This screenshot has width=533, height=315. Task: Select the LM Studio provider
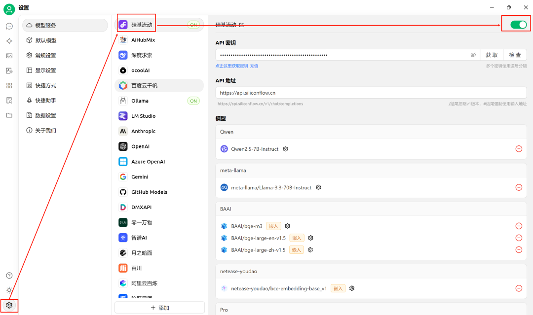point(159,116)
